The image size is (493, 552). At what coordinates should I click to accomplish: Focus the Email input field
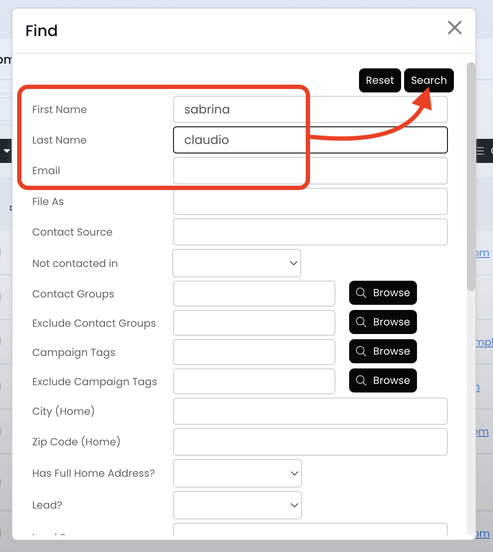point(310,171)
